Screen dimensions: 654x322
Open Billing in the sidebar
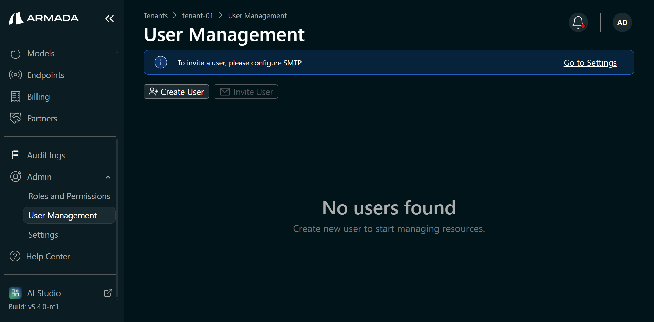38,97
